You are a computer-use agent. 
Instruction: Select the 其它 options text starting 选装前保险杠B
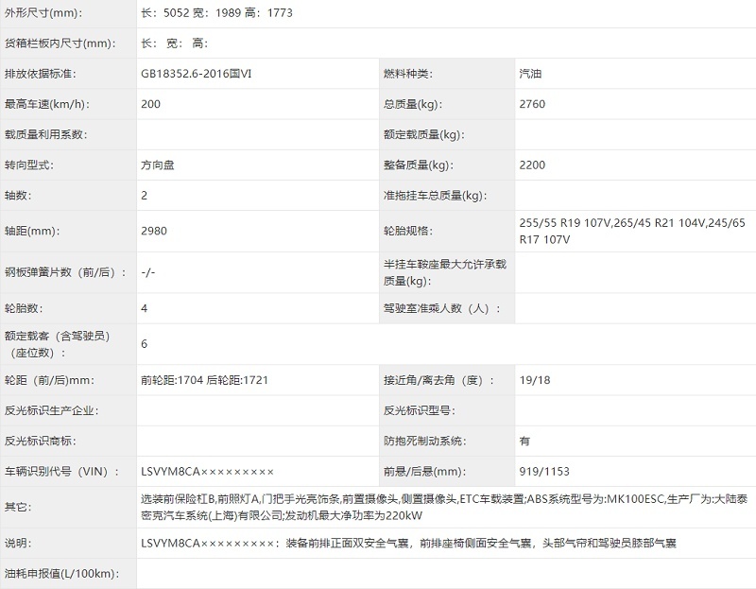444,507
